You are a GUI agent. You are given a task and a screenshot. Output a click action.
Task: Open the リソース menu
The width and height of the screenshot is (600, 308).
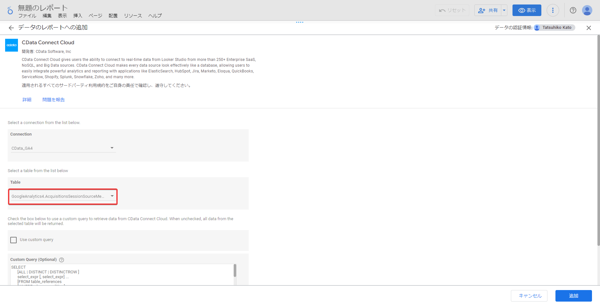point(133,16)
